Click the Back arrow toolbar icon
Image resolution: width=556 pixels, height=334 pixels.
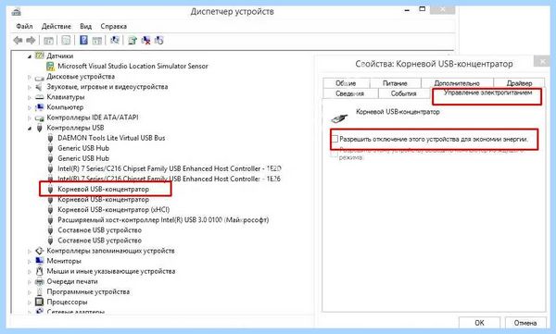pos(18,41)
